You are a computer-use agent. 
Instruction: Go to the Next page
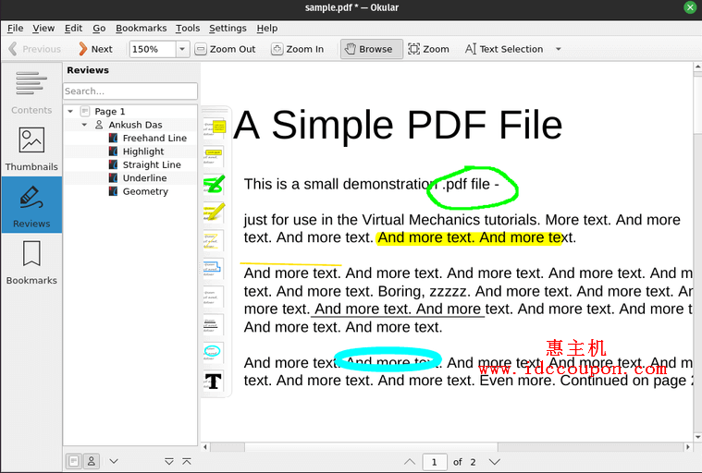95,49
